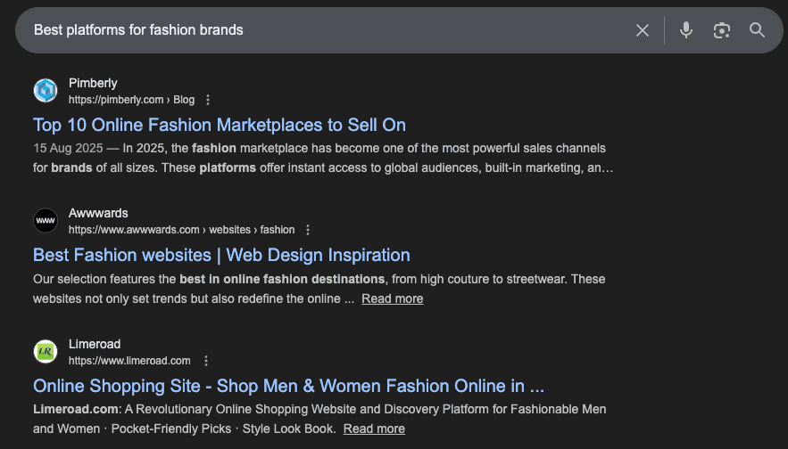
Task: Click the Awwwards site name
Action: point(98,213)
